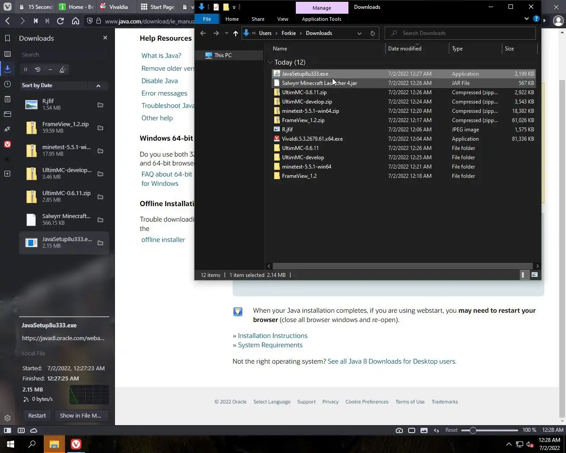Open Explorer help question mark icon
The width and height of the screenshot is (566, 453).
[x=536, y=19]
